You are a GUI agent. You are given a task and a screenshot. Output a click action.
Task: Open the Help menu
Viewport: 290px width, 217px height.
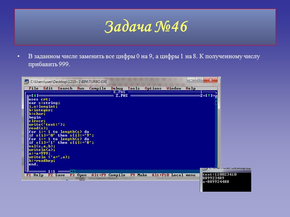pyautogui.click(x=191, y=88)
